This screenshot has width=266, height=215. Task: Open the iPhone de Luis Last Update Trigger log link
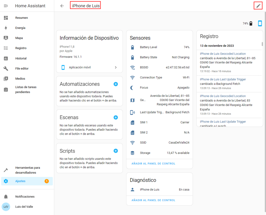[223, 79]
